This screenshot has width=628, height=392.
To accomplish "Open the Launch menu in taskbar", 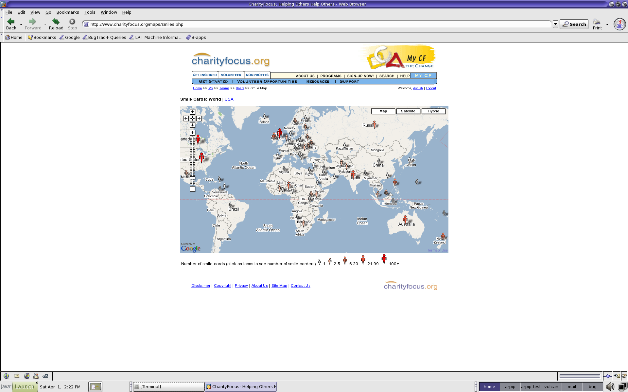I will tap(25, 387).
